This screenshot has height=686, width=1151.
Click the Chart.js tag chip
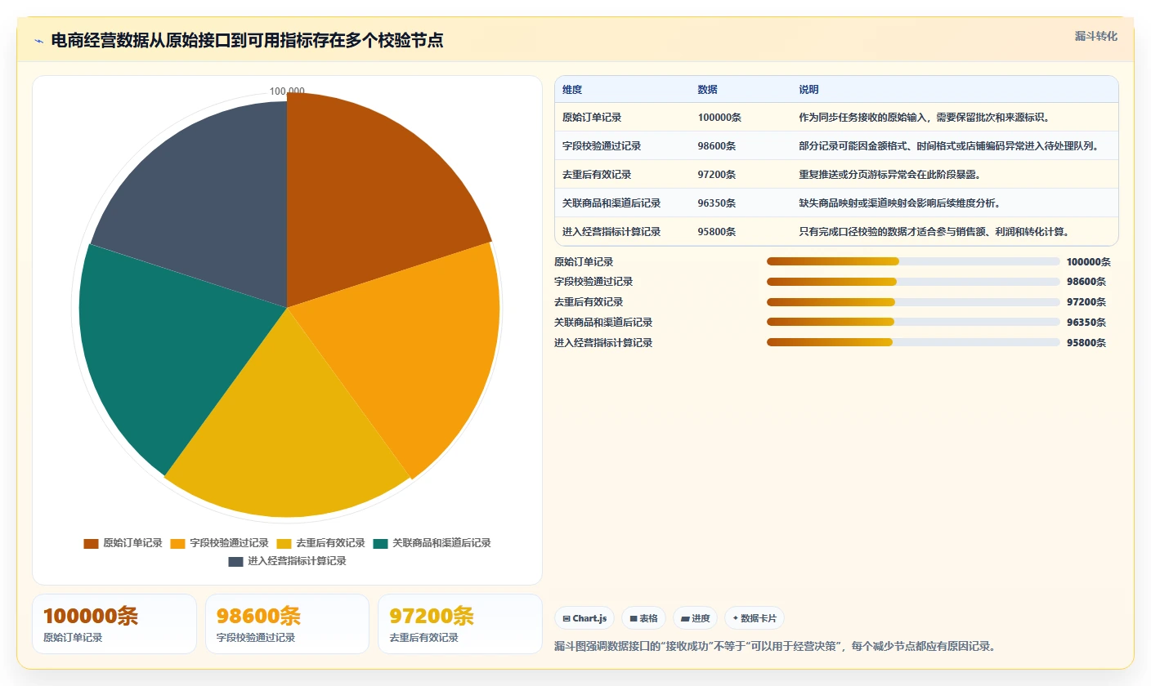click(x=584, y=618)
